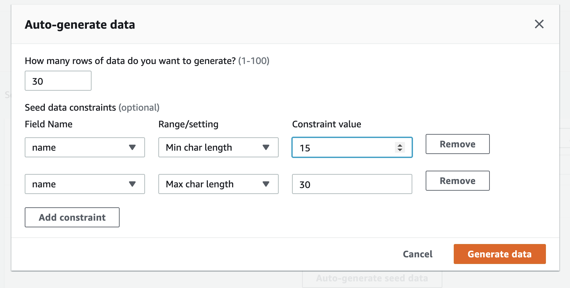This screenshot has height=288, width=570.
Task: Click the Min char length dropdown arrow
Action: (266, 147)
